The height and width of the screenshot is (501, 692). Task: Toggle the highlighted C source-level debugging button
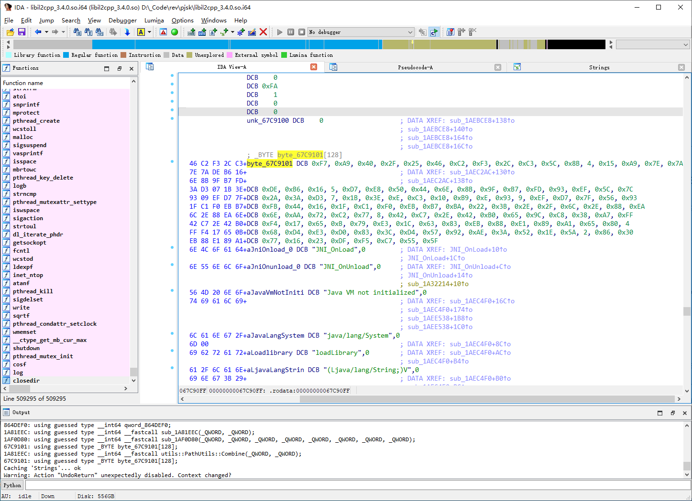(434, 32)
